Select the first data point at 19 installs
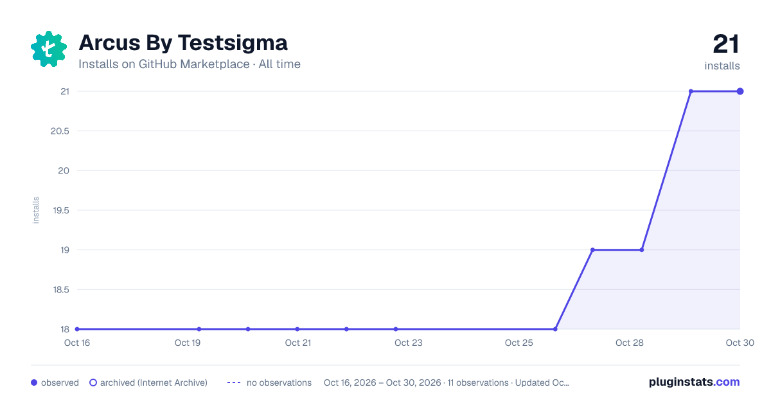 click(x=592, y=249)
